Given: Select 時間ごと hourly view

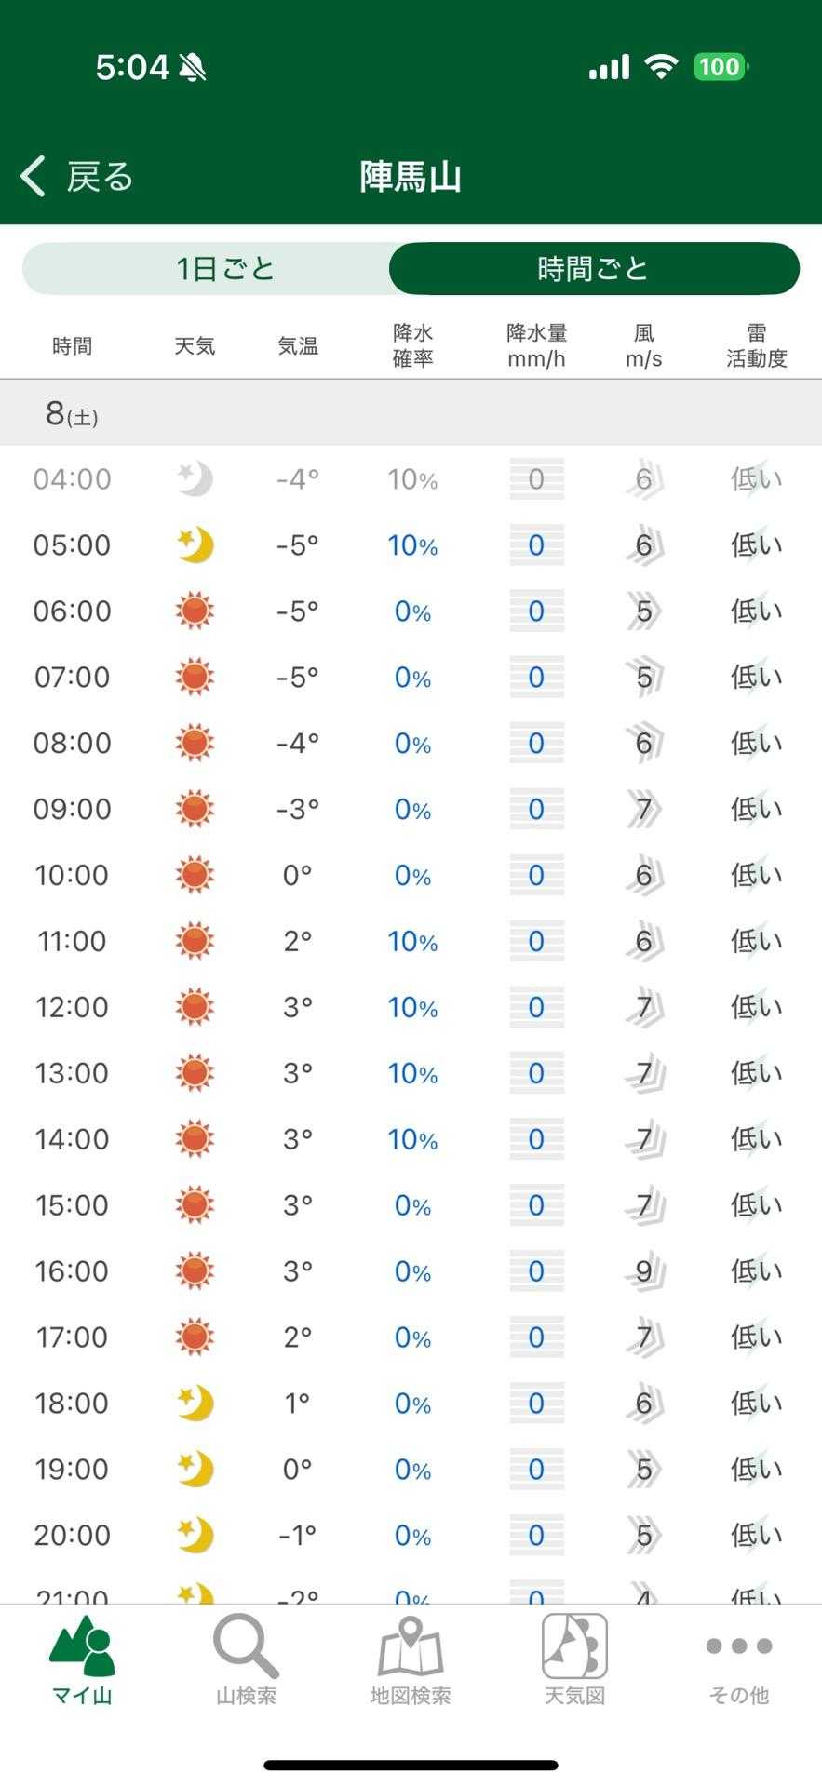Looking at the screenshot, I should coord(593,269).
